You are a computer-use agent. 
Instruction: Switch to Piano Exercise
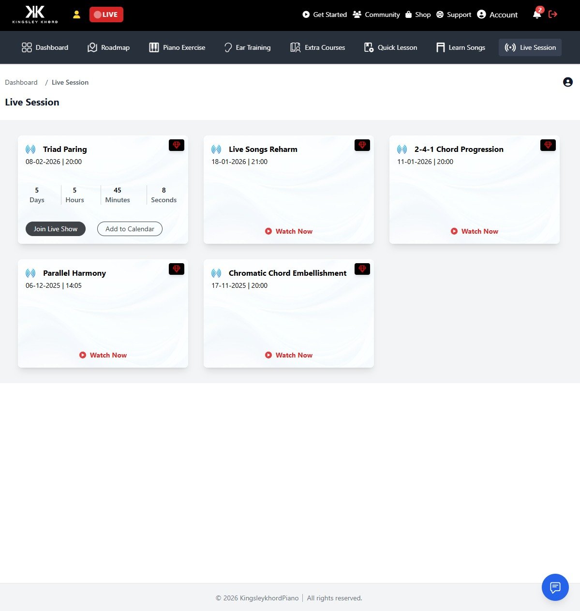177,47
